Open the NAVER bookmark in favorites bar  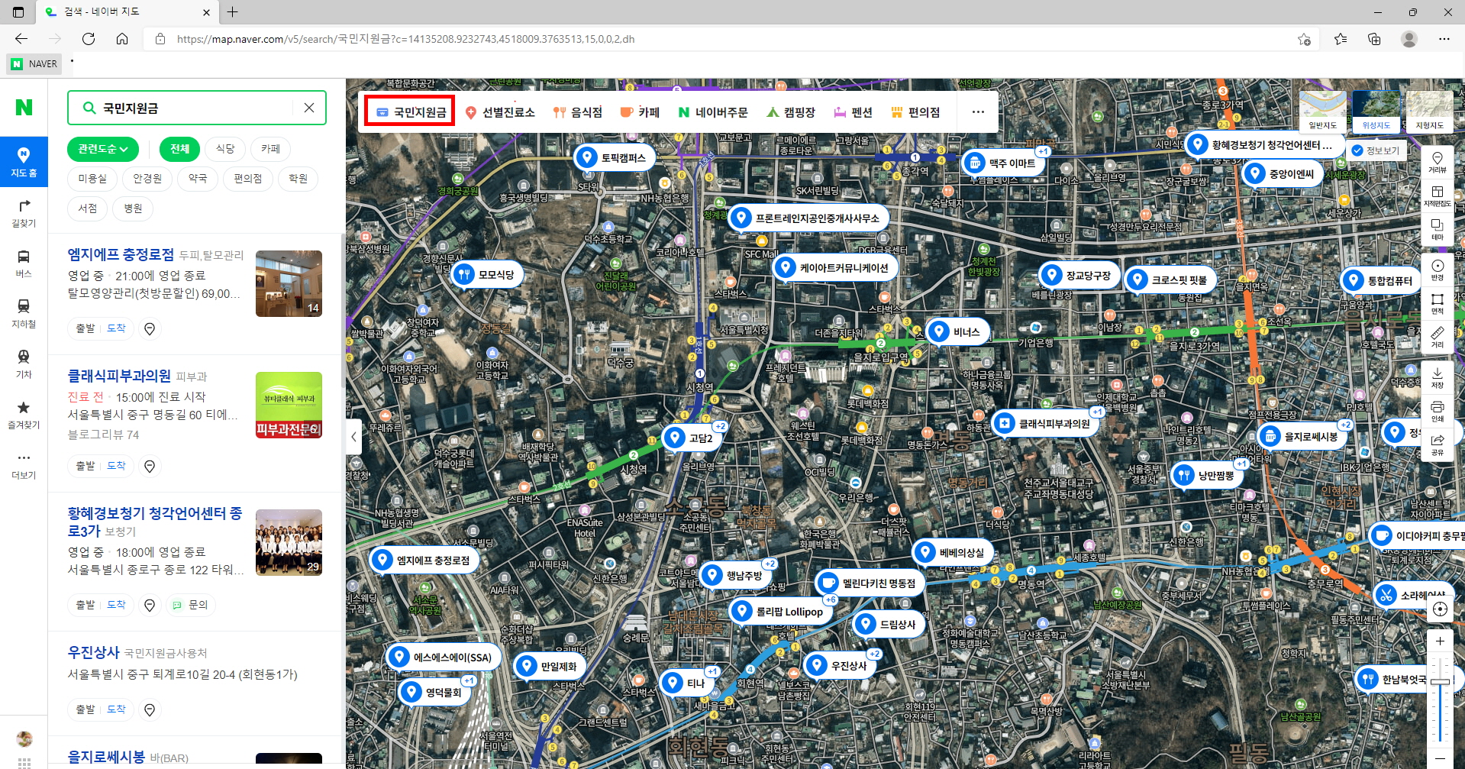click(x=35, y=64)
